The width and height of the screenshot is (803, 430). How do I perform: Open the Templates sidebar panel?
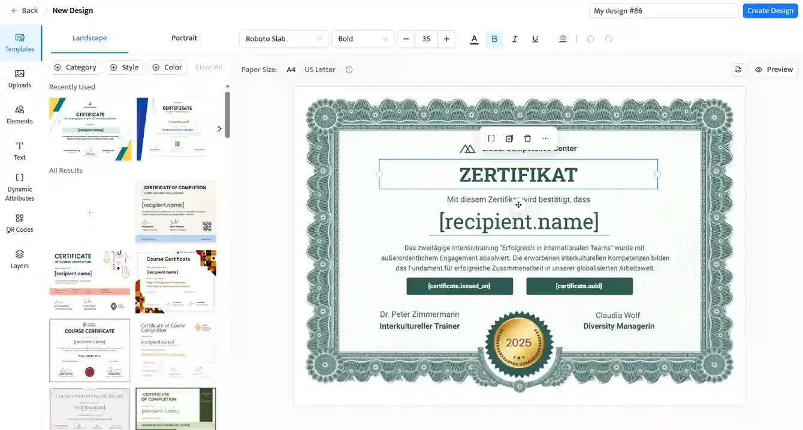pyautogui.click(x=20, y=43)
